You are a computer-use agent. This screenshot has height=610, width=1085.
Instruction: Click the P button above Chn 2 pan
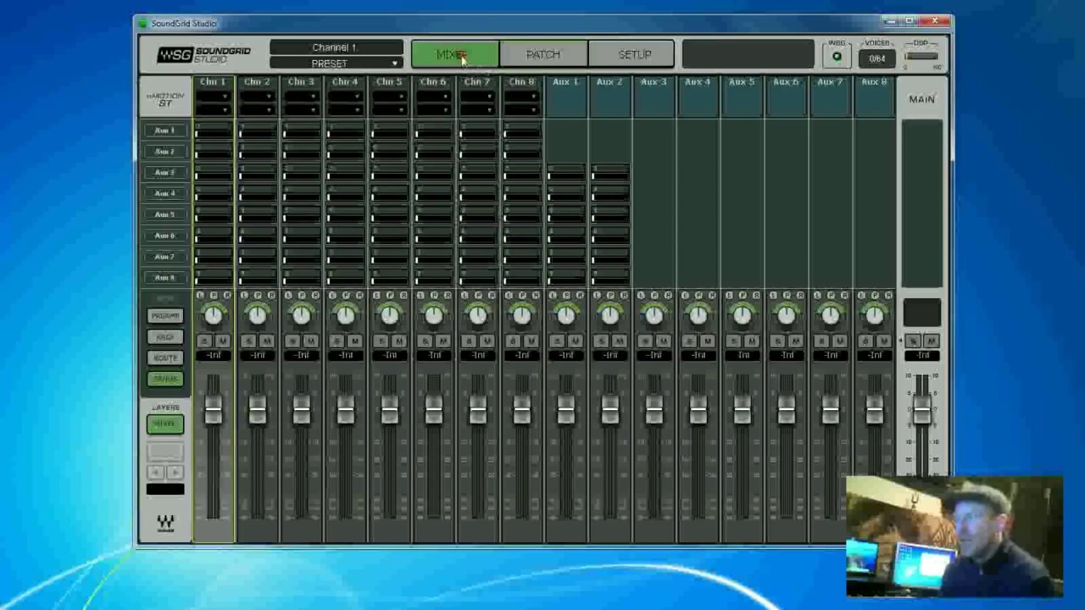pos(258,295)
